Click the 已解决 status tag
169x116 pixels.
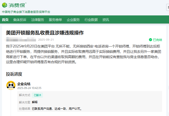click(x=37, y=95)
